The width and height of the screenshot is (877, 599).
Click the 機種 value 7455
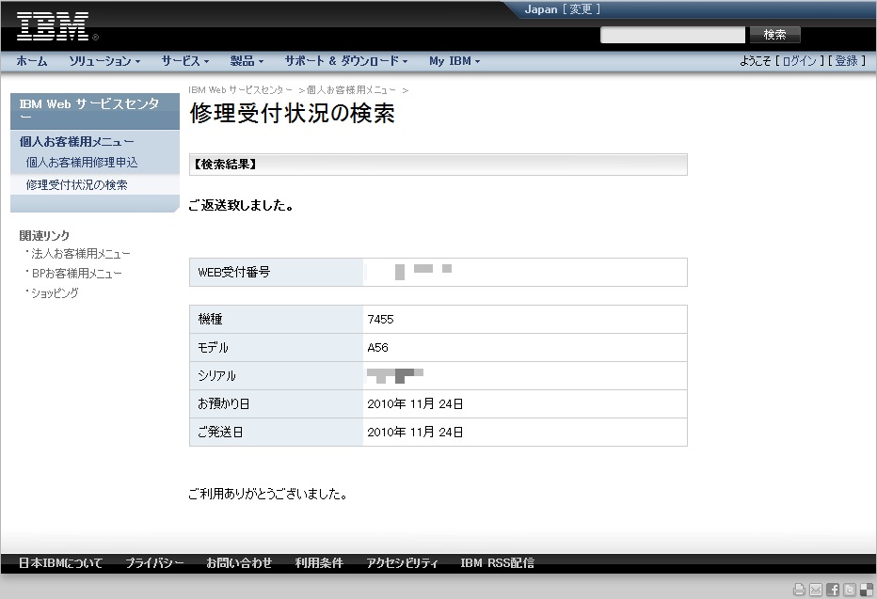click(380, 319)
